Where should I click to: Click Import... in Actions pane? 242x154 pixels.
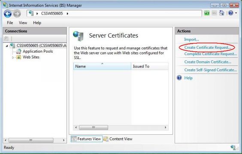tap(191, 39)
